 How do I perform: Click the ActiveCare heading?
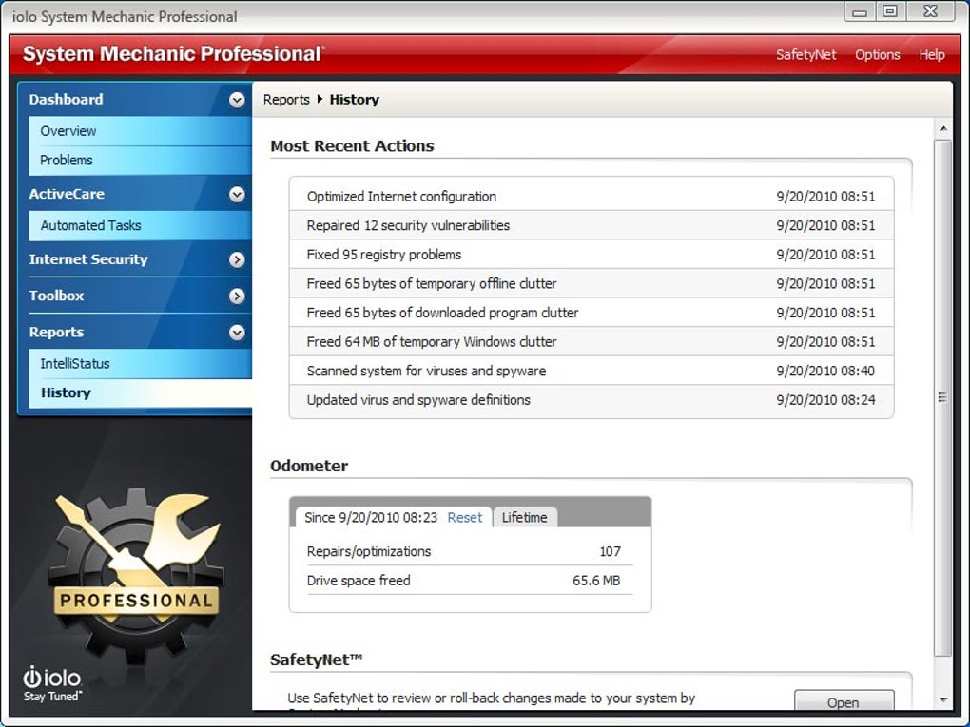67,194
